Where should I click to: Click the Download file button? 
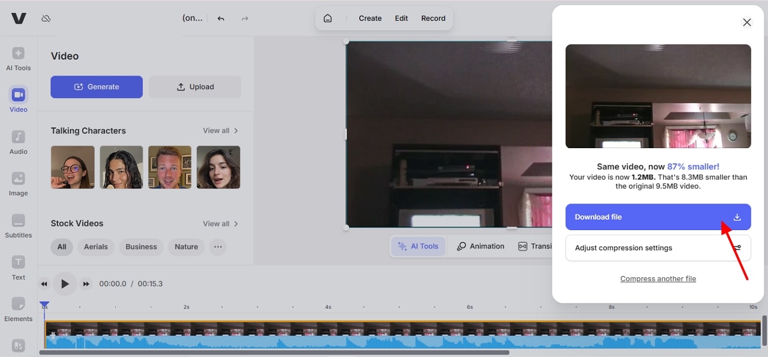(658, 217)
